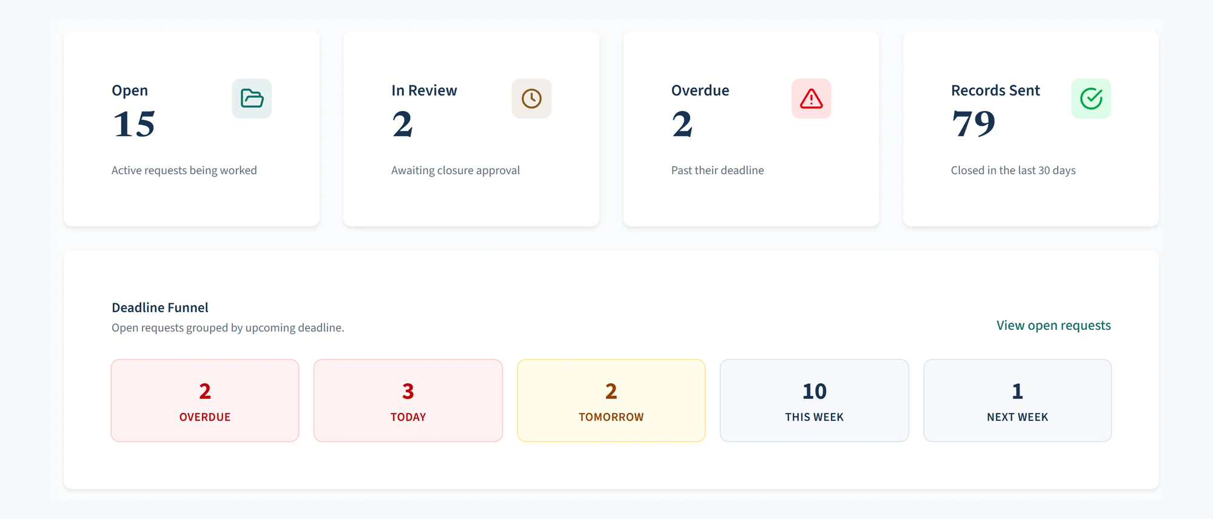Click the Past their deadline text
This screenshot has width=1213, height=519.
coord(717,170)
